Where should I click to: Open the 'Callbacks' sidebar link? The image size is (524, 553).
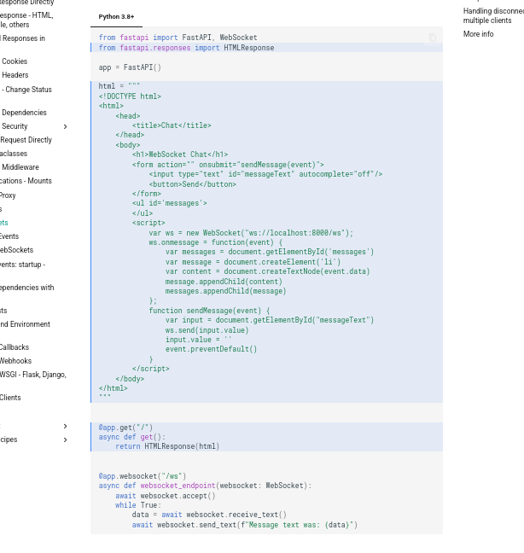[x=15, y=347]
